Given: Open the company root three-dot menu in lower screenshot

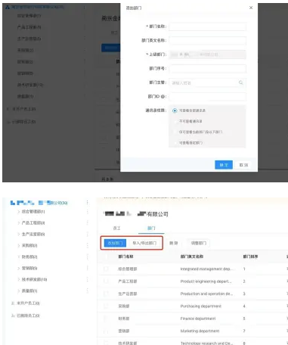Looking at the screenshot, I should click(x=87, y=203).
